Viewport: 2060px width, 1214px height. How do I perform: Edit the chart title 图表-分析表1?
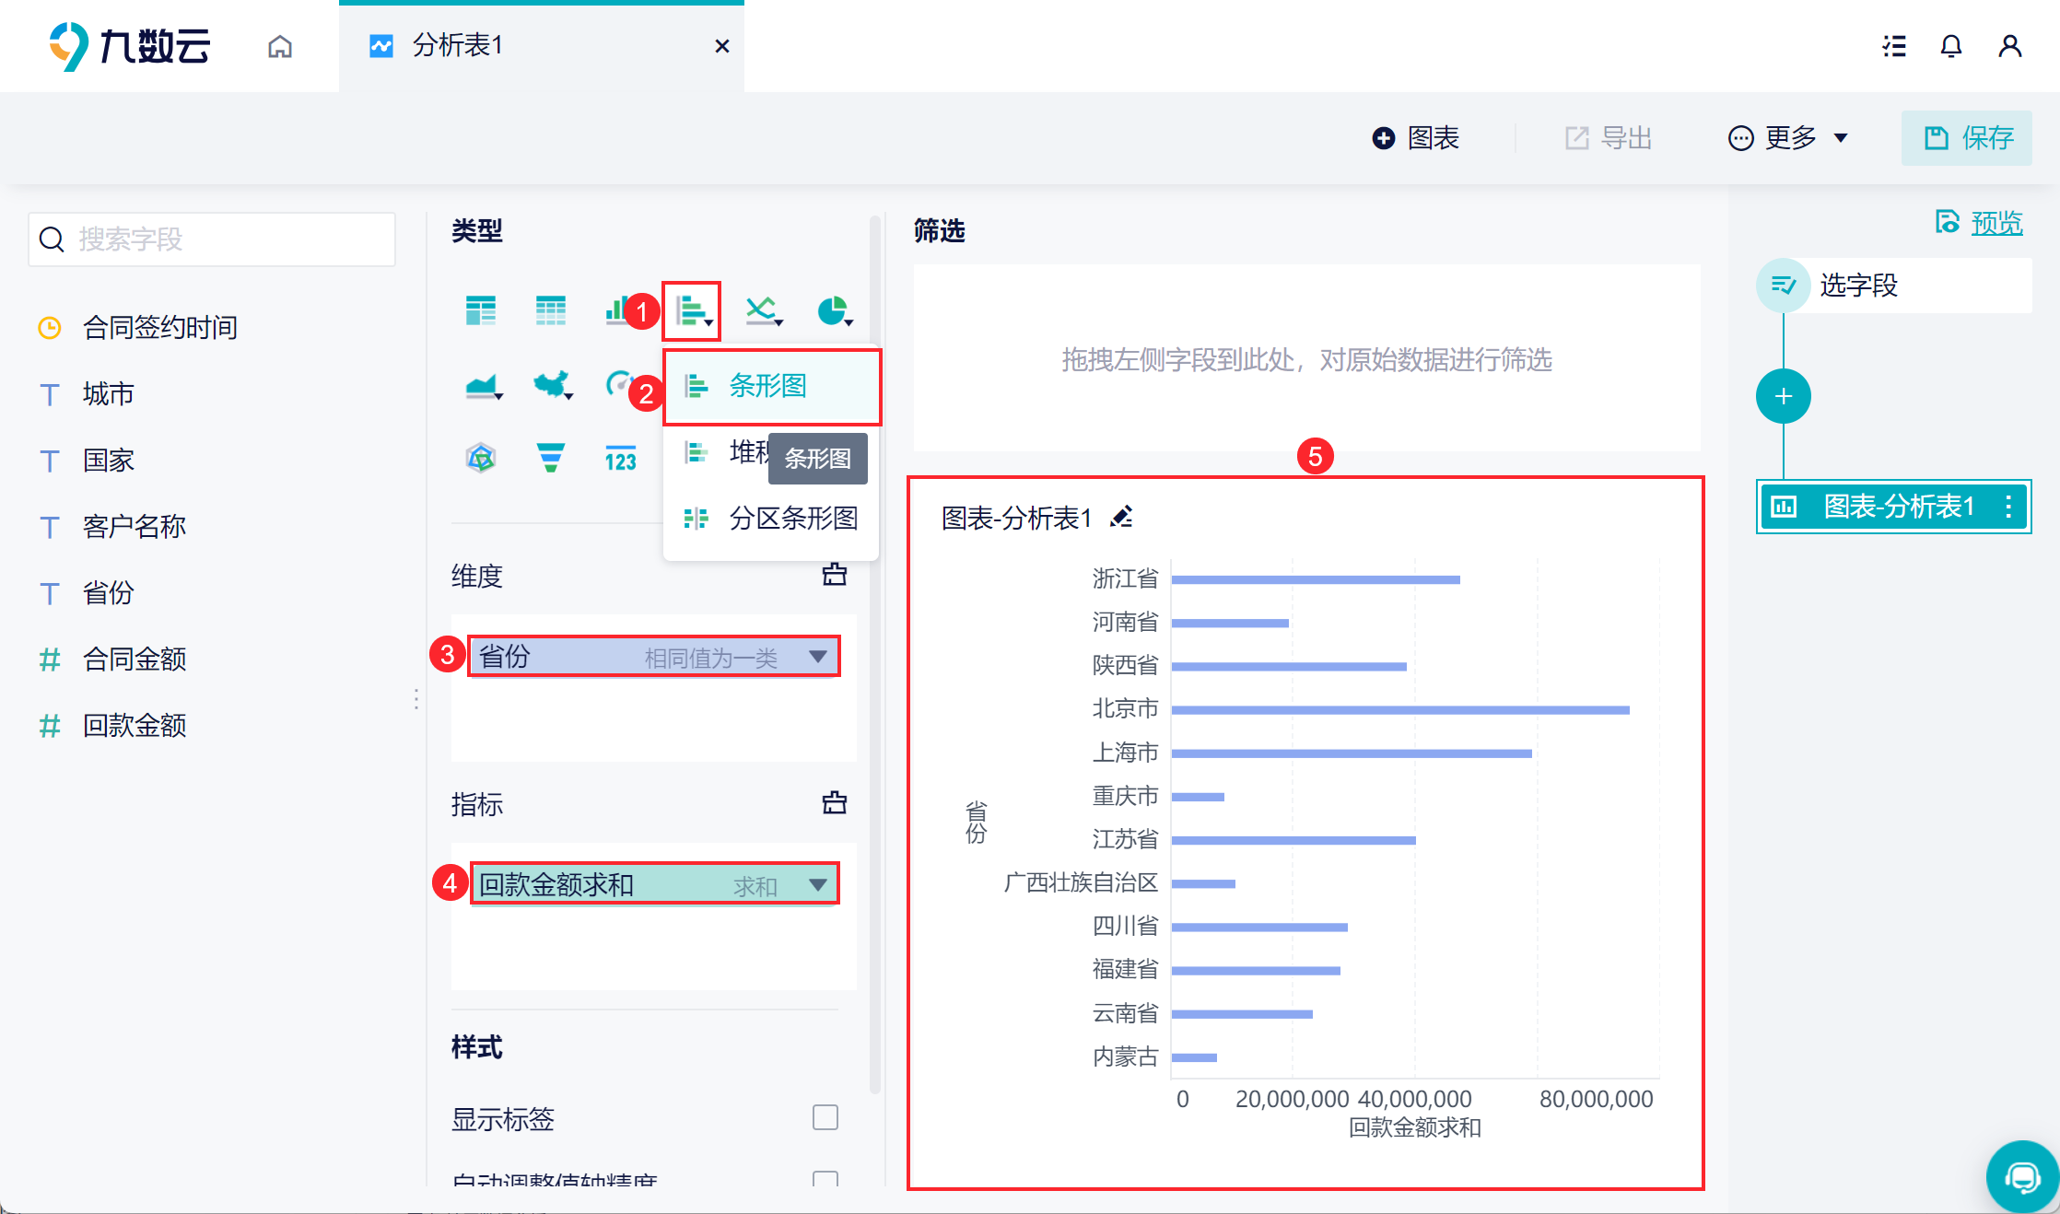click(1121, 517)
